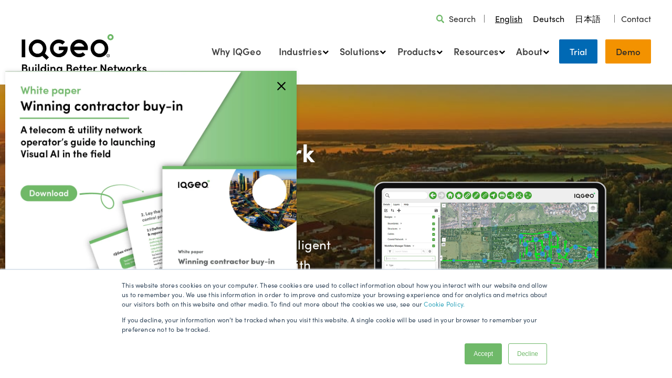
Task: Click the 'Winning contractor buy-in' popup heading
Action: pos(102,107)
